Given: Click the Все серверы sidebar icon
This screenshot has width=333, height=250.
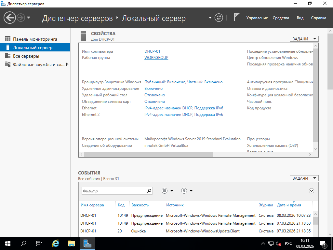Looking at the screenshot, I should coord(8,56).
